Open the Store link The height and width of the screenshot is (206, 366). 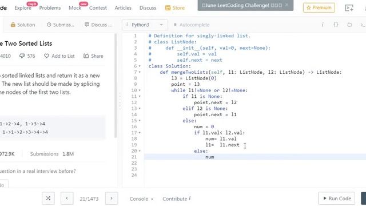[x=175, y=8]
